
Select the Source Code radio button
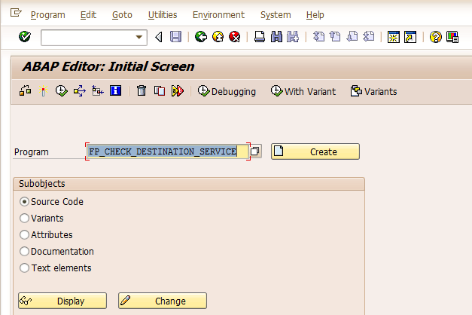24,202
